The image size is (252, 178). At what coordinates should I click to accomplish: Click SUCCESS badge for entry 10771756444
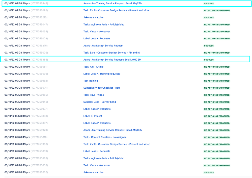[x=209, y=4]
